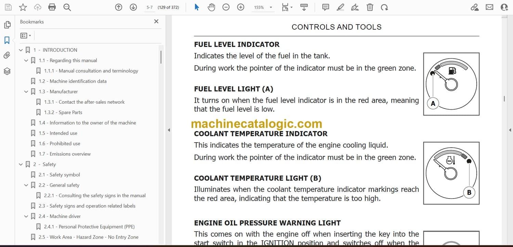Screen dimensions: 513x247
Task: Collapse the left navigation pane arrow
Action: [x=168, y=130]
